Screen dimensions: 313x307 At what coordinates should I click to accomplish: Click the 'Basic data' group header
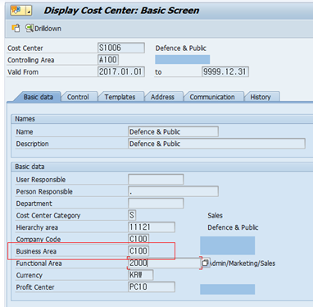(x=29, y=167)
